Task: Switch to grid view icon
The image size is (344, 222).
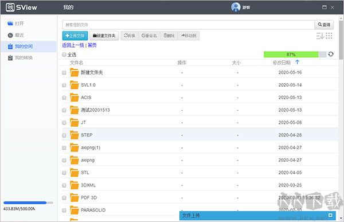Action: [329, 36]
